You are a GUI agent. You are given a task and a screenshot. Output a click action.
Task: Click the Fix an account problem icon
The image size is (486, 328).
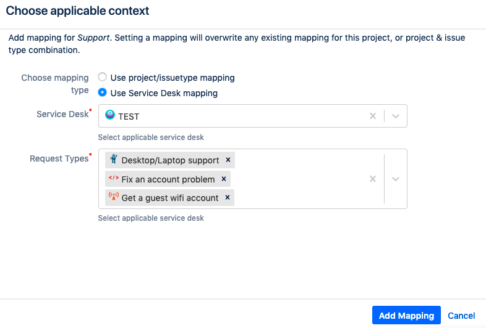113,179
